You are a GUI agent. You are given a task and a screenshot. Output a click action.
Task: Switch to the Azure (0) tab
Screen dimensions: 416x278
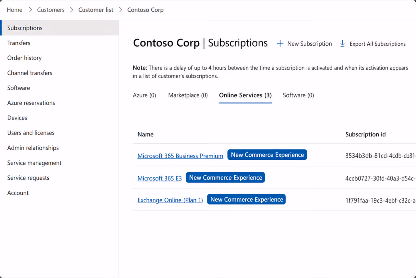click(144, 95)
